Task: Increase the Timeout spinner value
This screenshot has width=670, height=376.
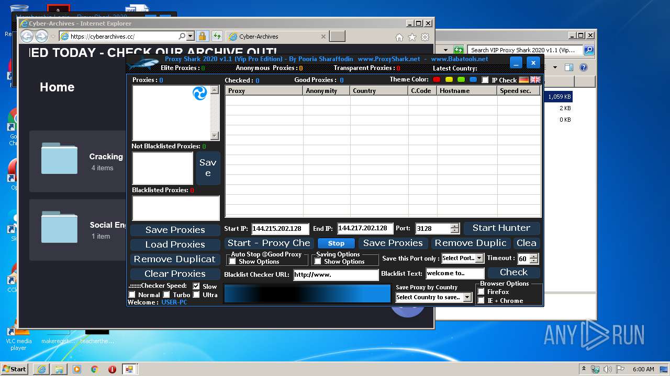Action: point(533,256)
